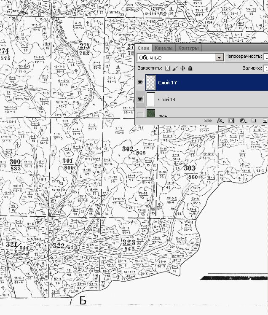This screenshot has width=268, height=315.
Task: Select the Слои tab
Action: (x=143, y=48)
